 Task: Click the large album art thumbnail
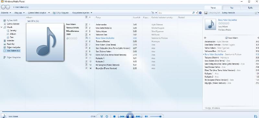click(x=45, y=42)
